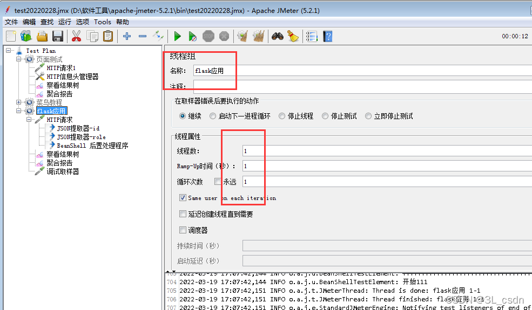Select 察看结果树 under flask应用

pos(63,154)
